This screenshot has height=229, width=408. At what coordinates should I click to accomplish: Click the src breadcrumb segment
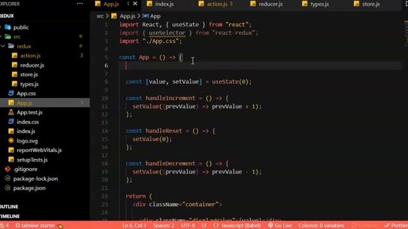[x=100, y=16]
